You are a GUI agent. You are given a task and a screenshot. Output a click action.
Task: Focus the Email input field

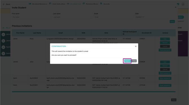114,17
